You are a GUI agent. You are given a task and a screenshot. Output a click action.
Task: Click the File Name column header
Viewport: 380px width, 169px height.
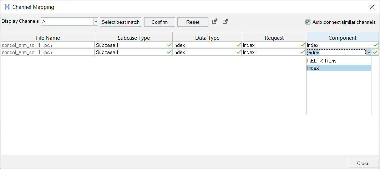(48, 38)
